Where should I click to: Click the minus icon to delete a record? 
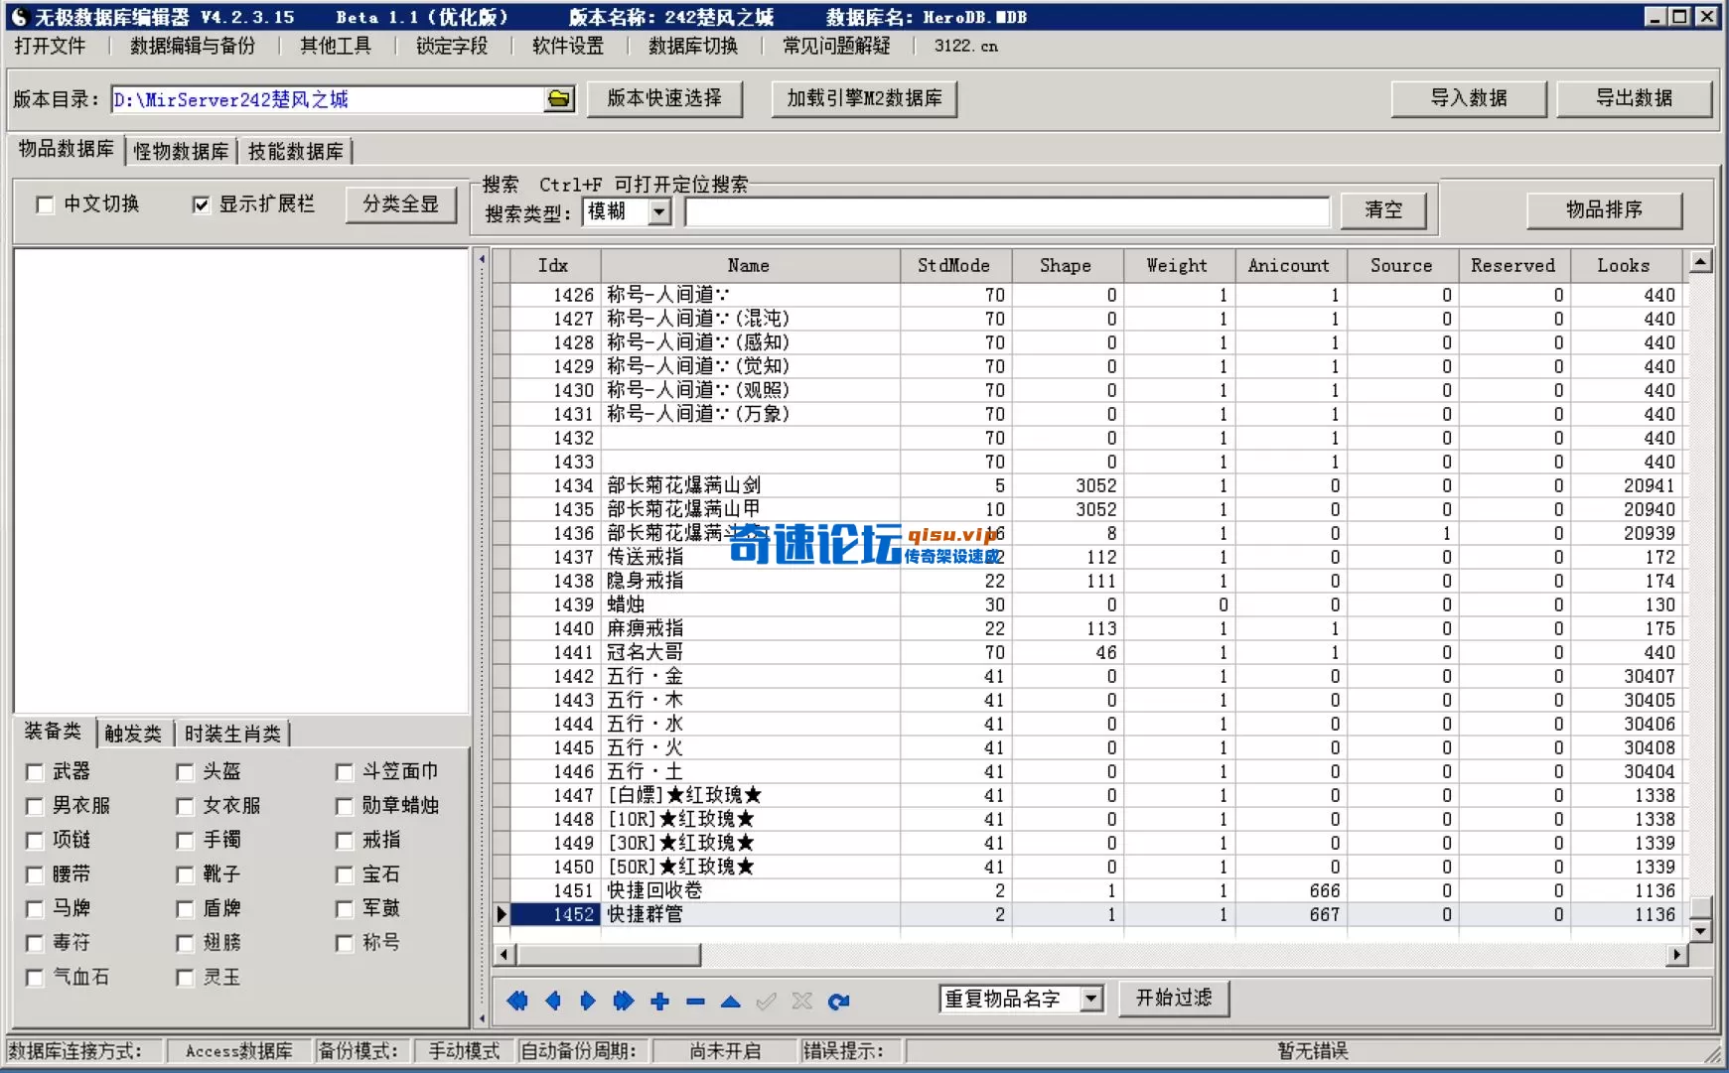pyautogui.click(x=695, y=1002)
